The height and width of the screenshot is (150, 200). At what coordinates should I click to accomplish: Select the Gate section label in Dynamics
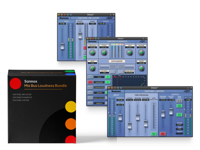coord(99,77)
